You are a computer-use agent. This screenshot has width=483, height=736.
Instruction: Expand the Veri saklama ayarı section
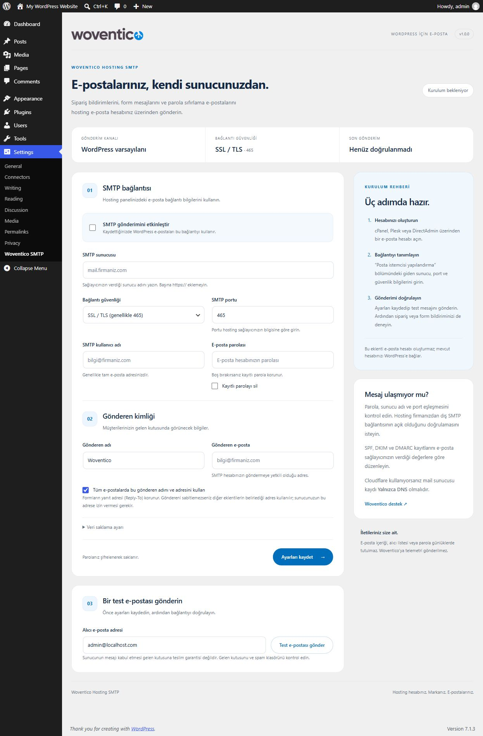click(103, 527)
